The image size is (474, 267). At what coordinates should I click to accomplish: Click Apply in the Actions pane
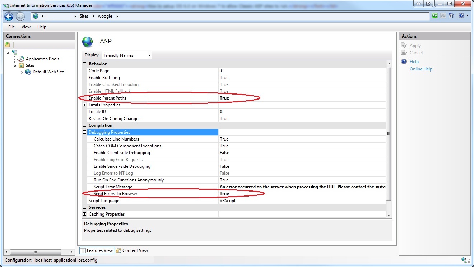click(415, 46)
